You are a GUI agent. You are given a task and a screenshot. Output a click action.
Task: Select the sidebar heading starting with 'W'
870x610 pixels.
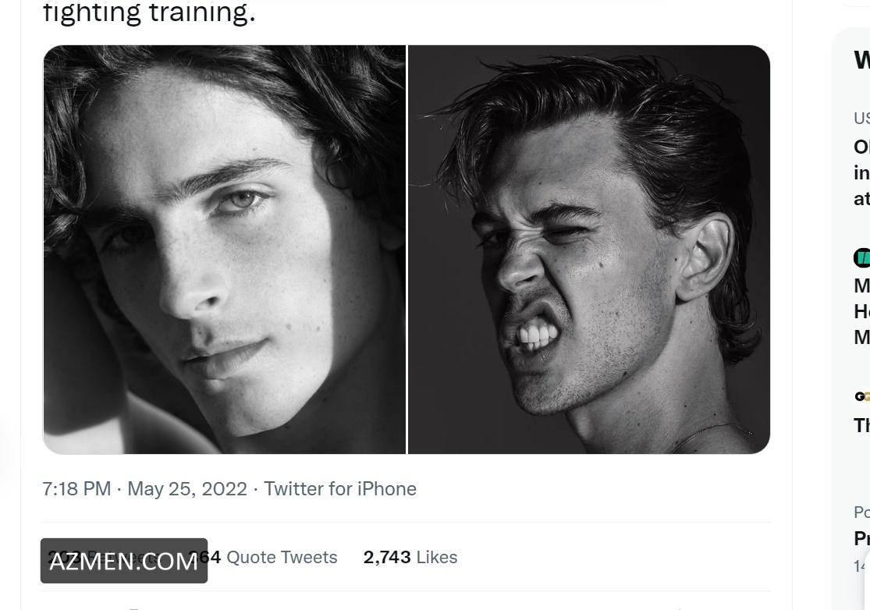[861, 60]
